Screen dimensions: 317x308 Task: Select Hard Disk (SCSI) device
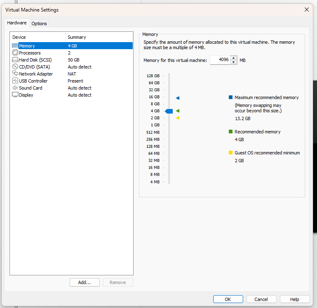pos(72,60)
